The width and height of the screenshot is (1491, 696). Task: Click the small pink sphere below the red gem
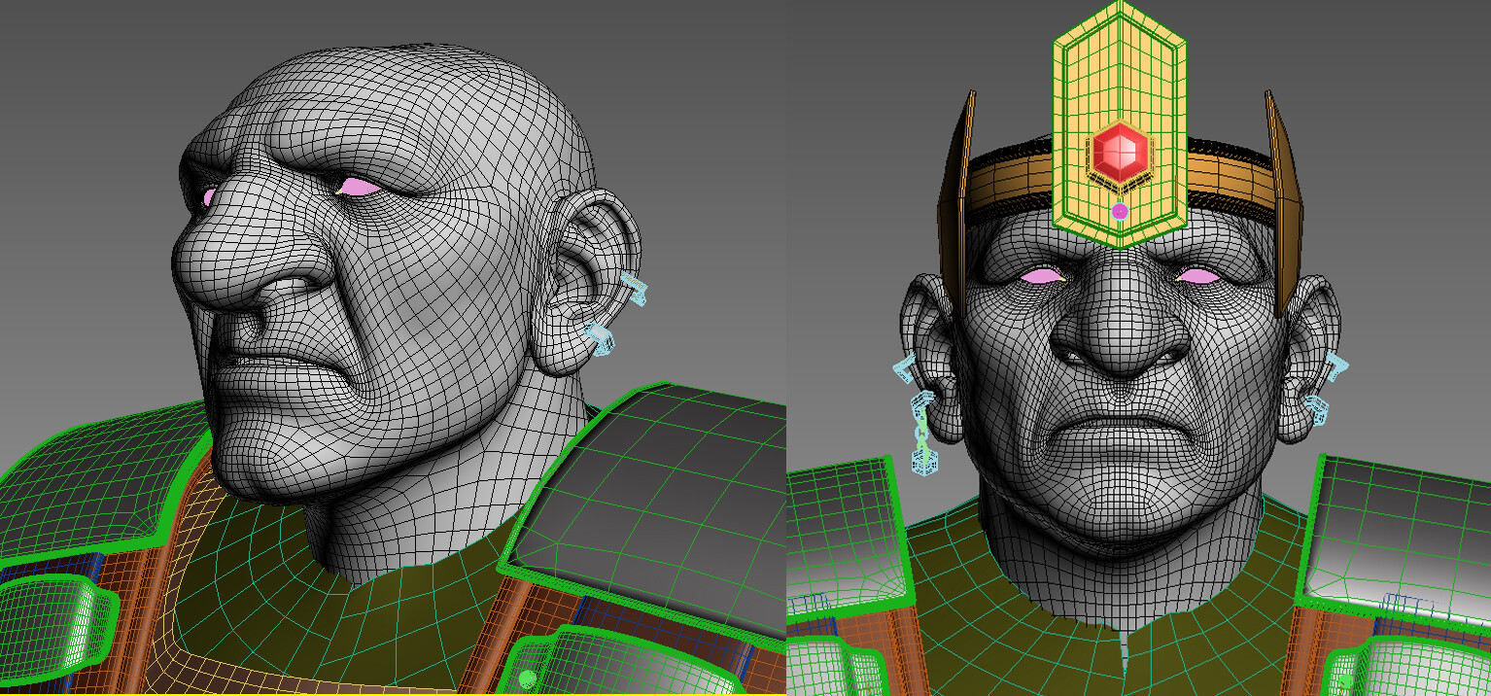1120,210
